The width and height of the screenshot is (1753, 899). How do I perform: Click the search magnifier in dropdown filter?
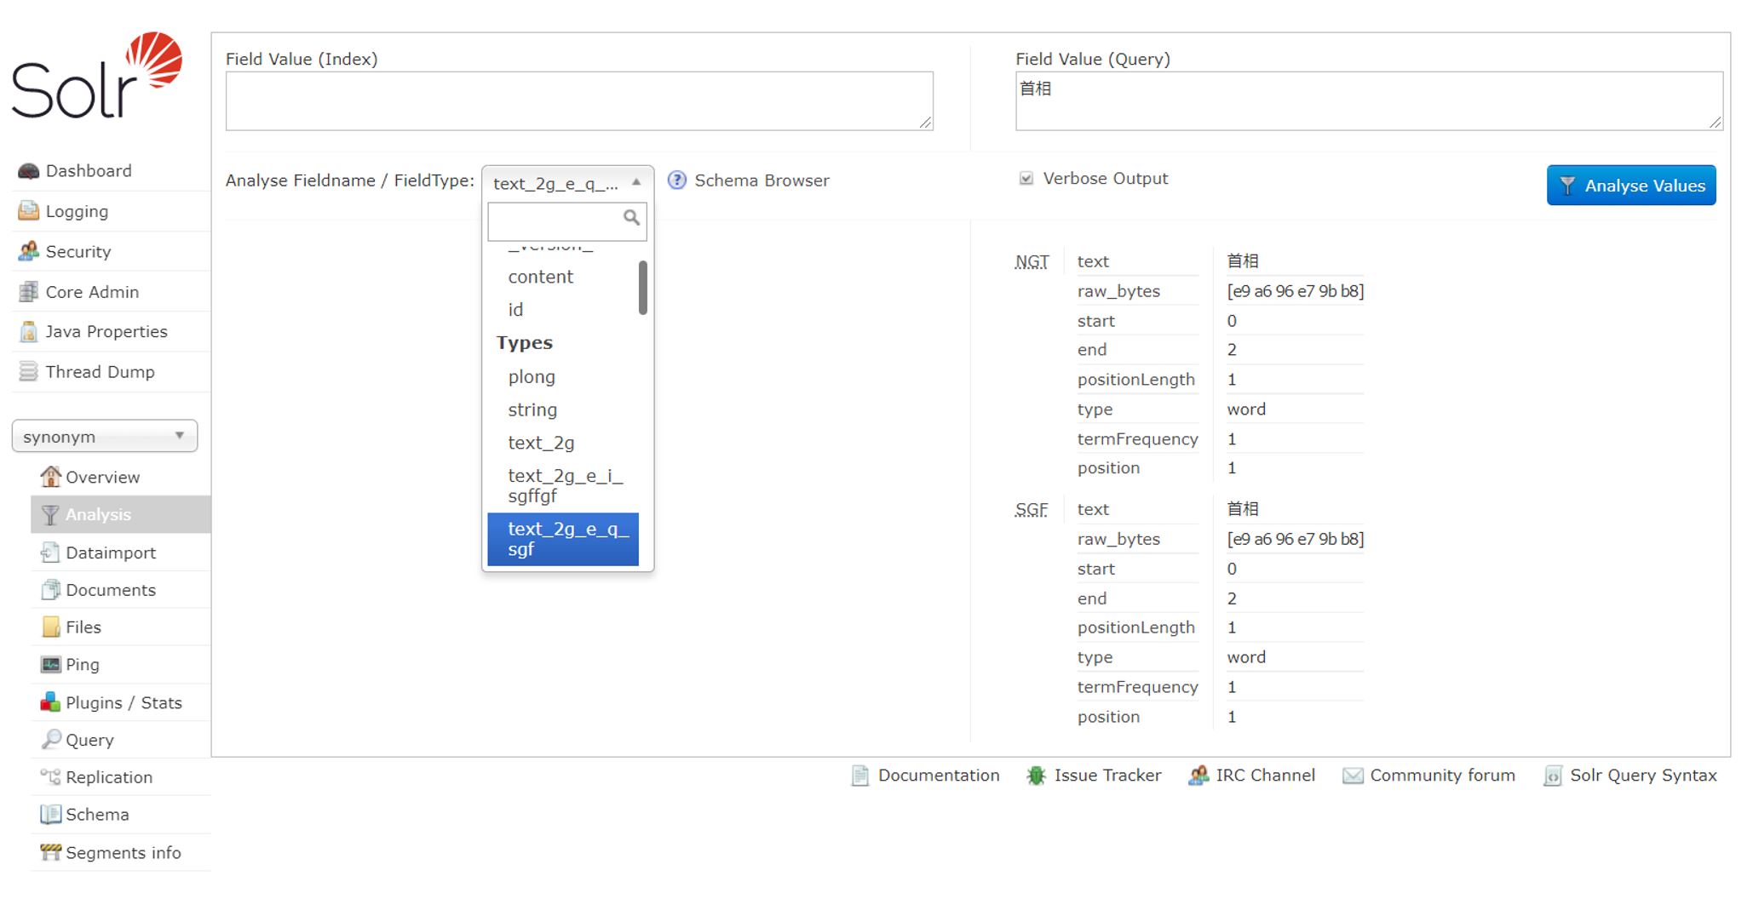coord(631,218)
